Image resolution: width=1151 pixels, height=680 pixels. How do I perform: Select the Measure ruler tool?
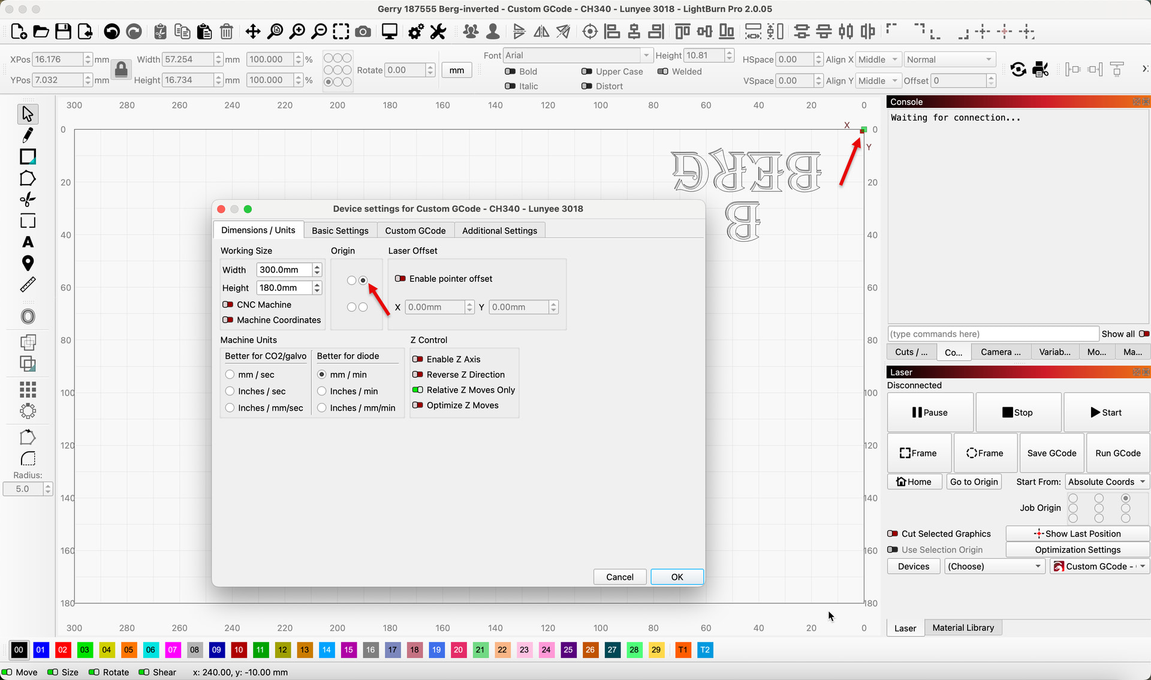tap(28, 285)
